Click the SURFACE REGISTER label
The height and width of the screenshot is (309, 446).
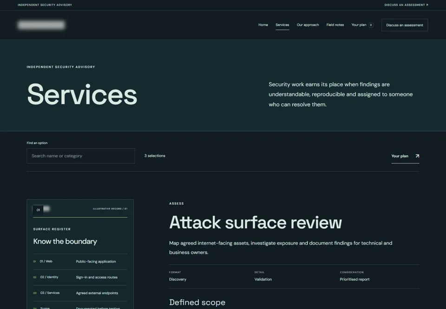[x=52, y=229]
